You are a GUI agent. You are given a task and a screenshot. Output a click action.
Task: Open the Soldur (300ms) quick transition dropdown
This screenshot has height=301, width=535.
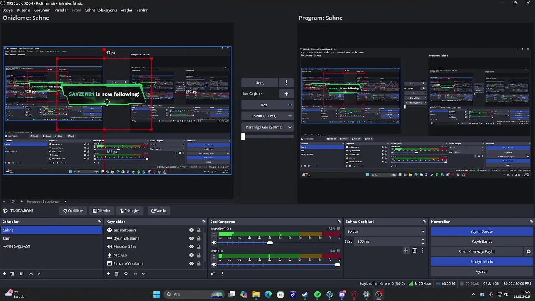[x=267, y=116]
